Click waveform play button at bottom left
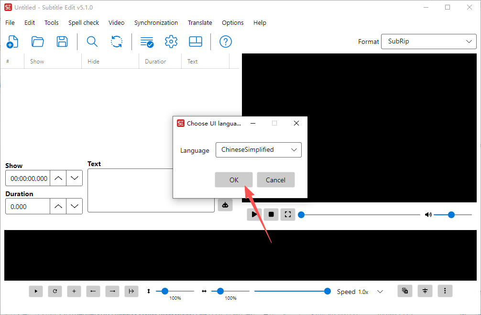This screenshot has width=481, height=315. 36,291
